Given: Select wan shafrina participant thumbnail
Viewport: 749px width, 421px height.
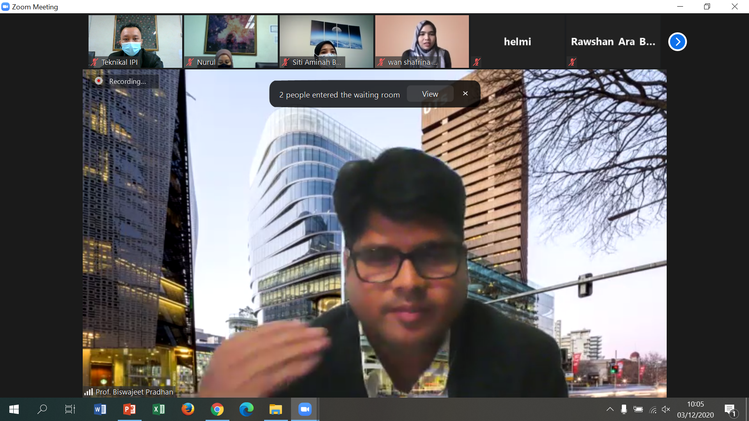Looking at the screenshot, I should tap(422, 41).
